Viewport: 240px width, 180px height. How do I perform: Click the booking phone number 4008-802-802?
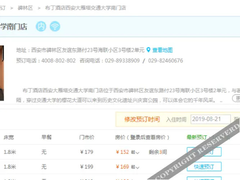coord(58,61)
